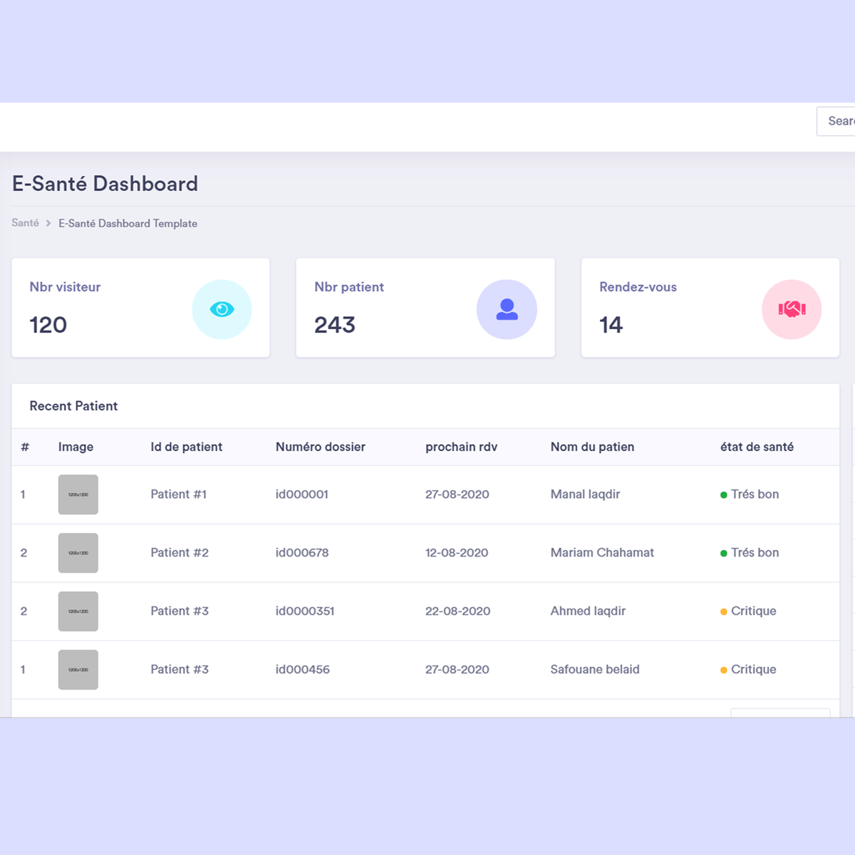The height and width of the screenshot is (855, 855).
Task: Click the E-Santé Dashboard title
Action: (x=105, y=183)
